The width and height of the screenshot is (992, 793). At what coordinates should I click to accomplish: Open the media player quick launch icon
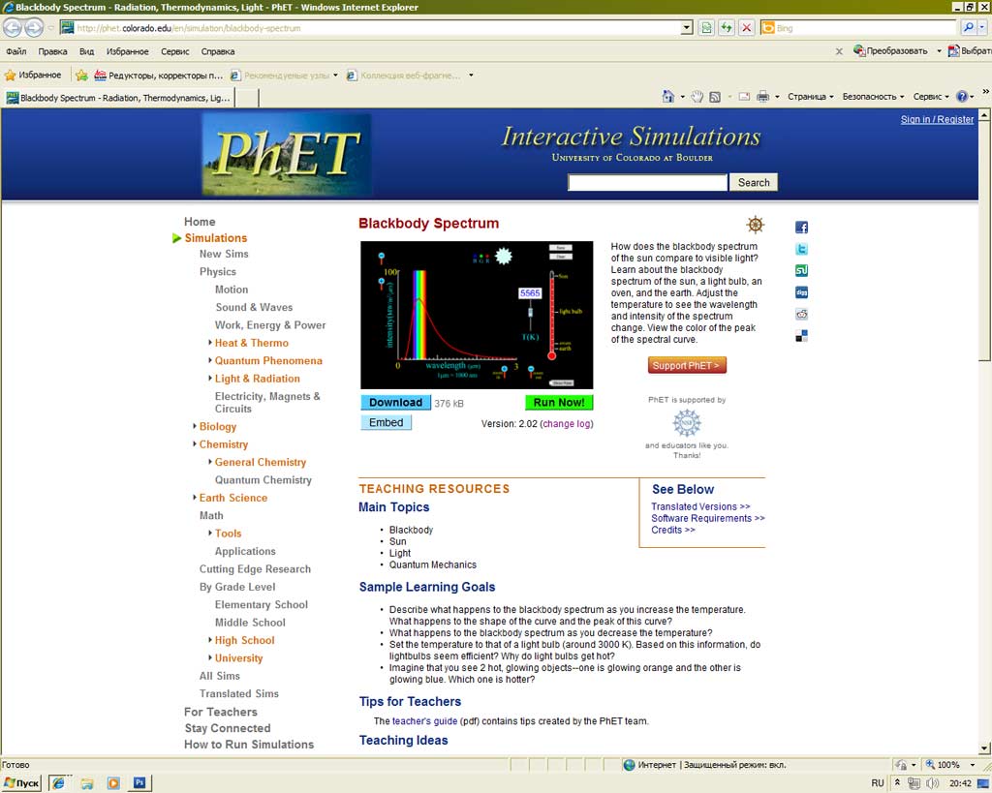[113, 783]
